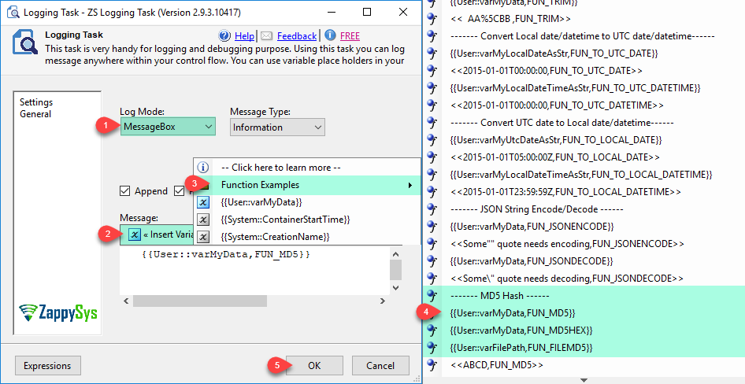Click the message box scroll down arrow

tap(396, 288)
